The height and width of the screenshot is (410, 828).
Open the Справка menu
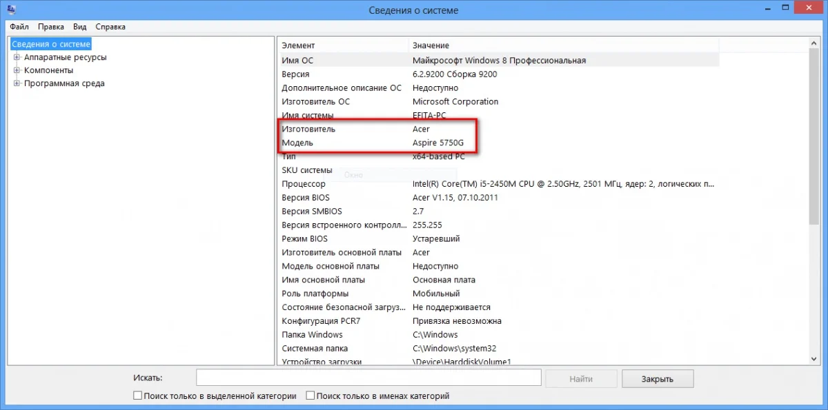point(110,27)
